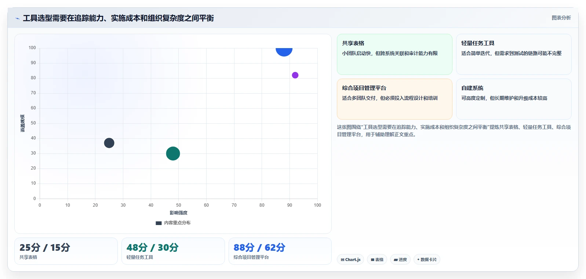Click the blue bubble at top of chart

284,52
